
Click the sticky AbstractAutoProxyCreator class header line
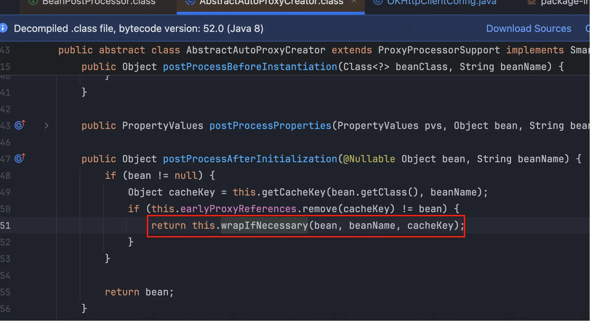(256, 50)
